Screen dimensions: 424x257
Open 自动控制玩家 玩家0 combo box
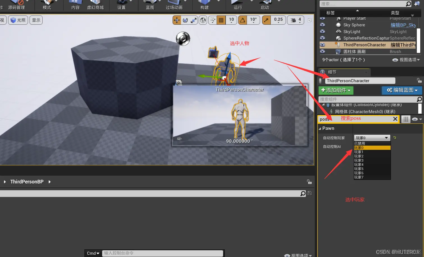click(x=372, y=138)
